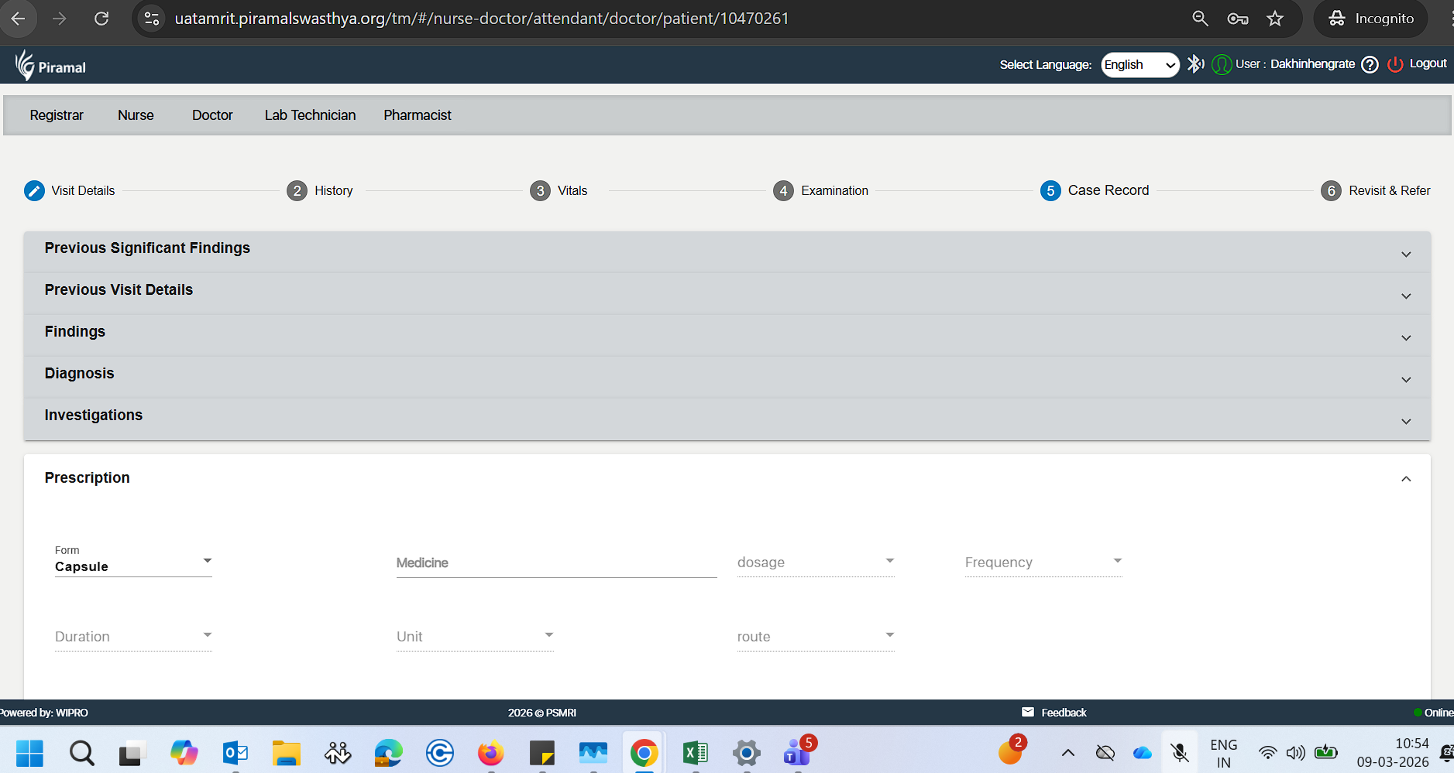Collapse the Prescription section

click(1405, 479)
